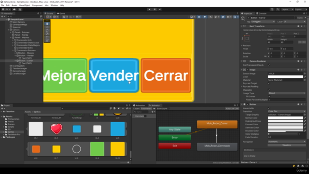Screen dimensions: 309x174
Task: Open the global search magnifier icon
Action: click(x=278, y=9)
